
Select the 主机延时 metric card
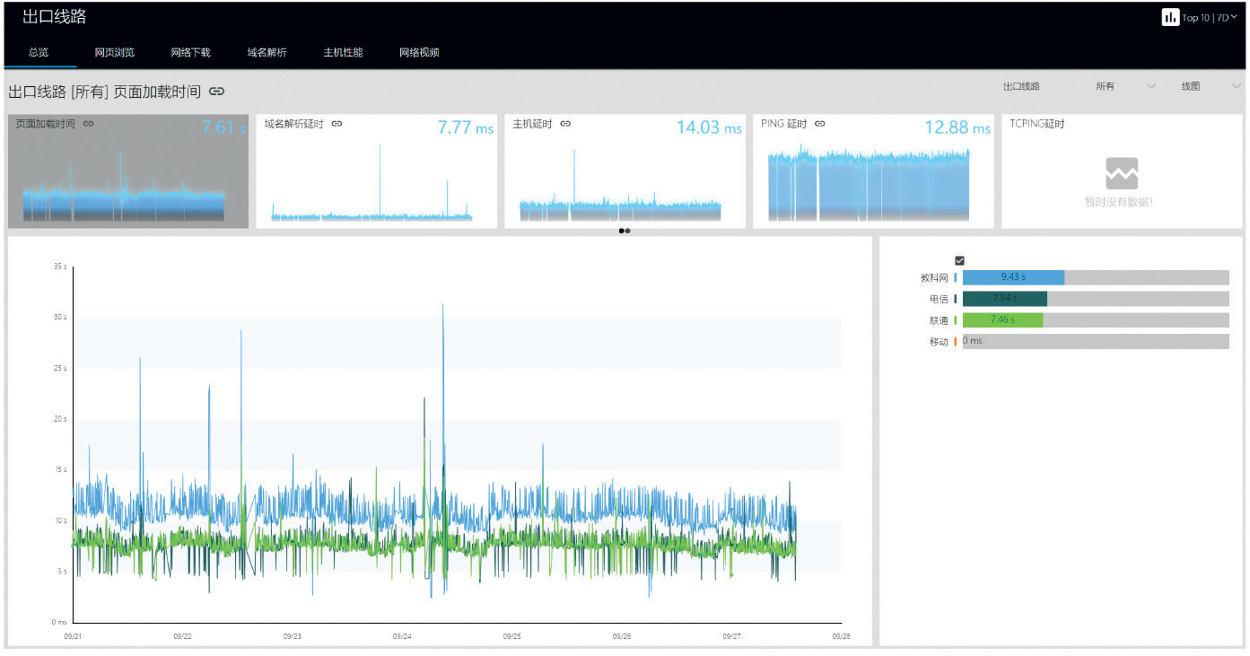[x=625, y=172]
